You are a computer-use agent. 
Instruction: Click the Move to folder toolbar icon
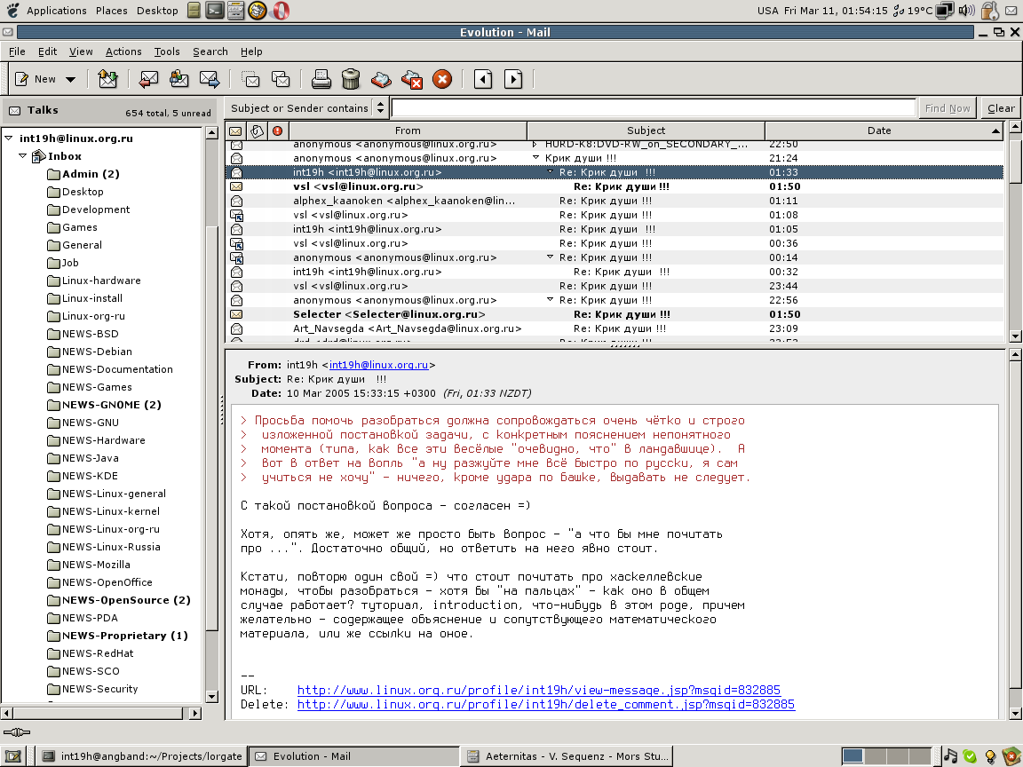[250, 80]
